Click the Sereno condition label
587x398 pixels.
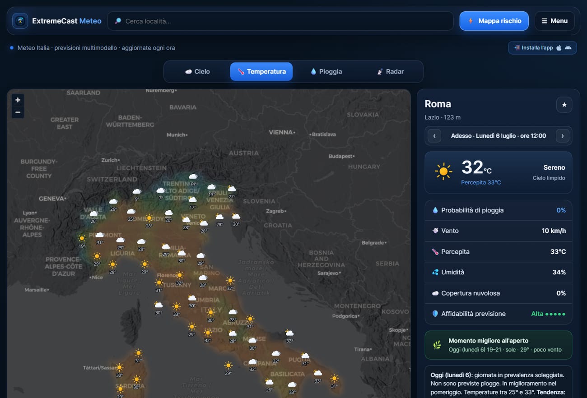(x=554, y=167)
